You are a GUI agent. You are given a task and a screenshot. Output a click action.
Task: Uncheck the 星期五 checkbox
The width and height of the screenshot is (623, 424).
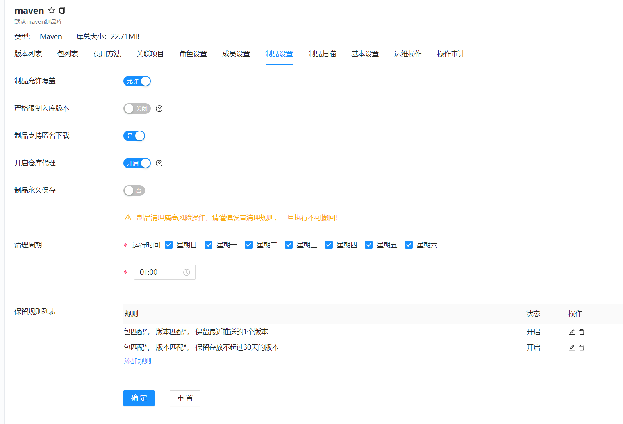point(369,245)
